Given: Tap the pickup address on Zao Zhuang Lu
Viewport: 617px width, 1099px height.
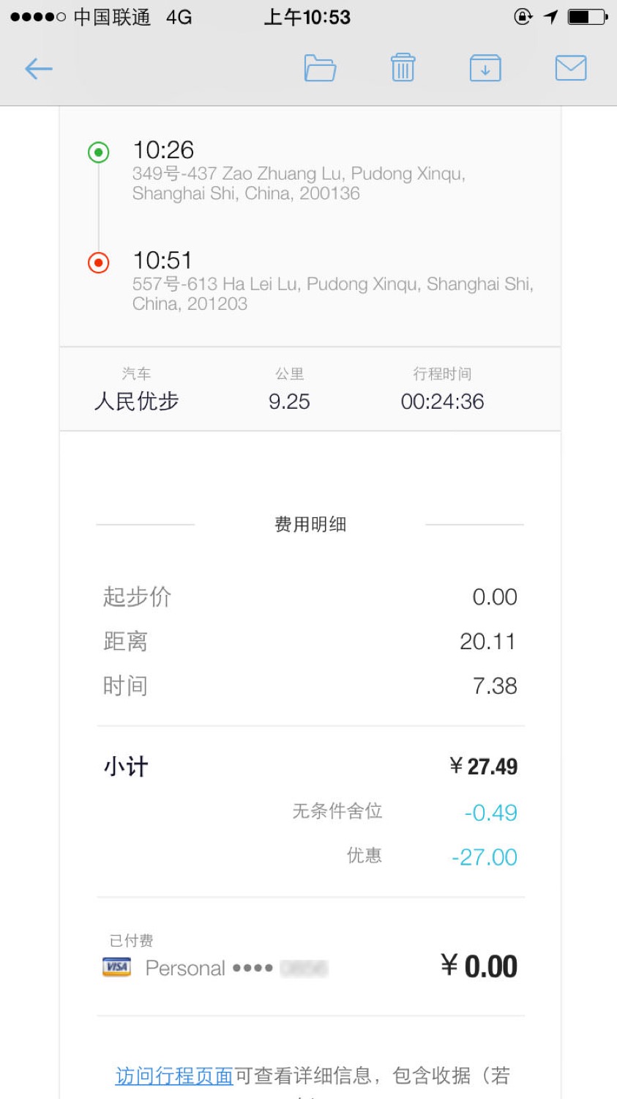Looking at the screenshot, I should 299,183.
